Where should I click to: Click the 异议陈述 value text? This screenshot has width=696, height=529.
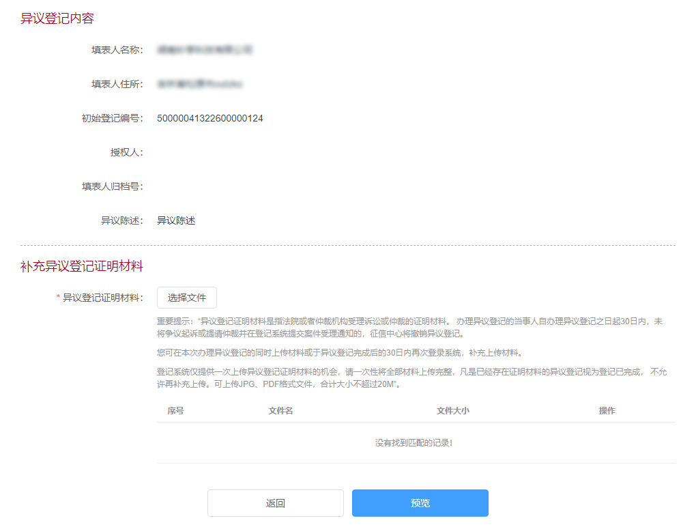pos(176,220)
